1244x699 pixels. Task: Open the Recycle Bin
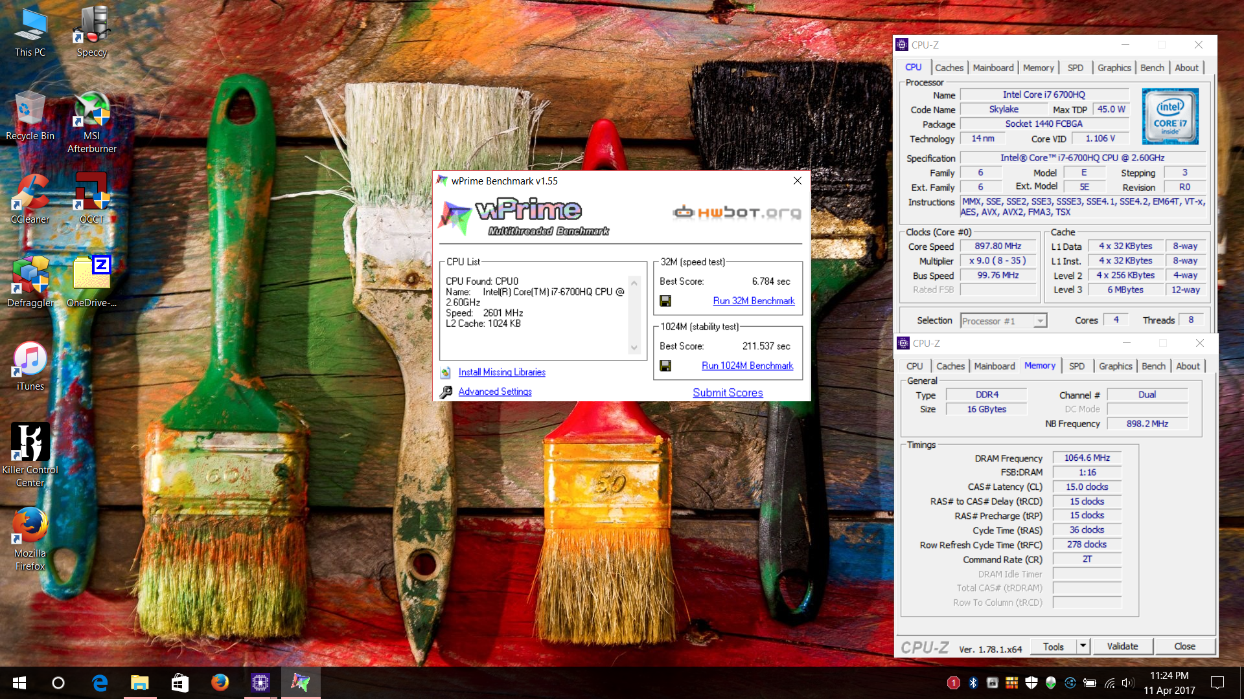click(x=30, y=115)
